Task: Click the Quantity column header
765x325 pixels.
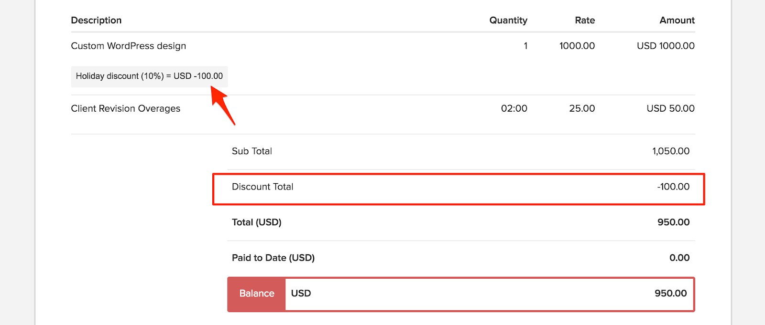Action: [508, 20]
